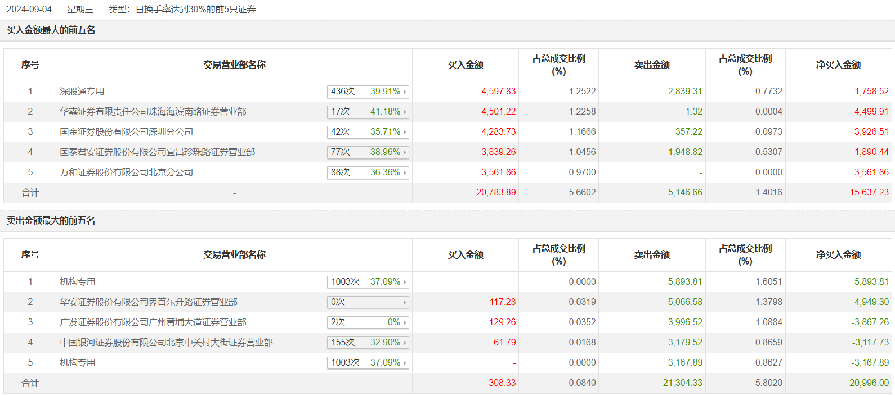Open 广发证券广州黄埔大道证券营业部
This screenshot has height=396, width=895.
(x=153, y=322)
